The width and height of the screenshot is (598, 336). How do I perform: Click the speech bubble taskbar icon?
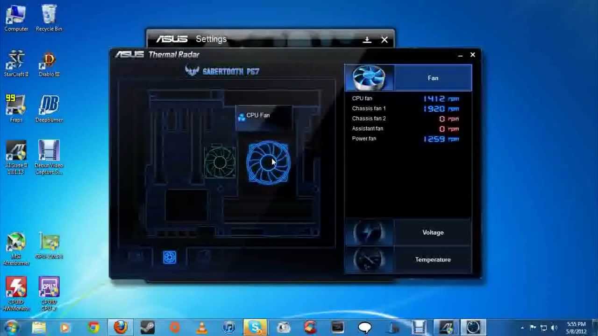pyautogui.click(x=364, y=328)
